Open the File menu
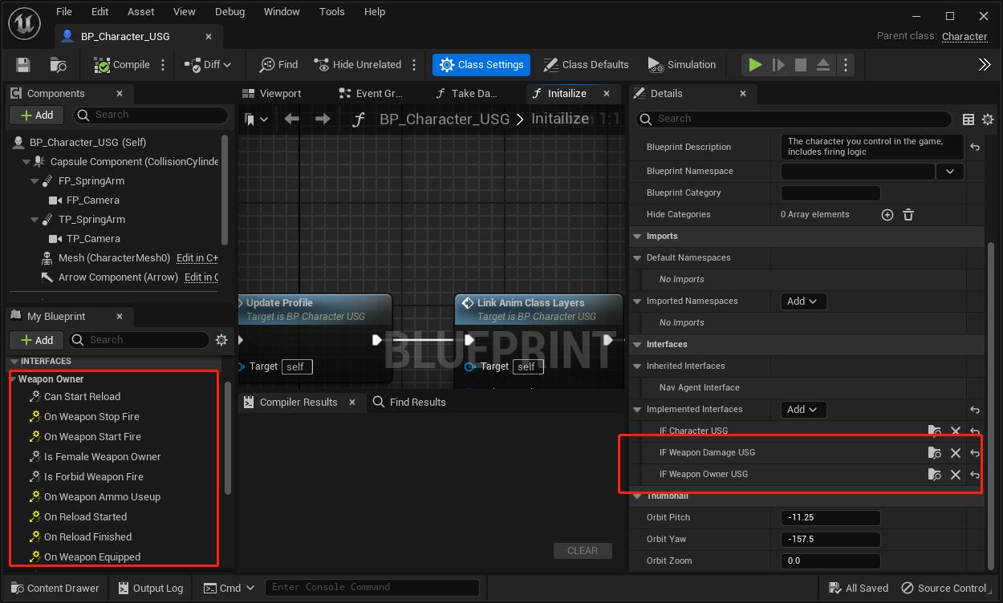This screenshot has height=603, width=1003. [x=64, y=11]
